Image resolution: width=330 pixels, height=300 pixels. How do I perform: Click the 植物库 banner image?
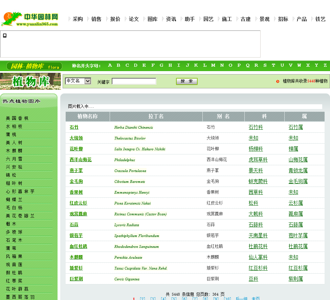(x=30, y=81)
